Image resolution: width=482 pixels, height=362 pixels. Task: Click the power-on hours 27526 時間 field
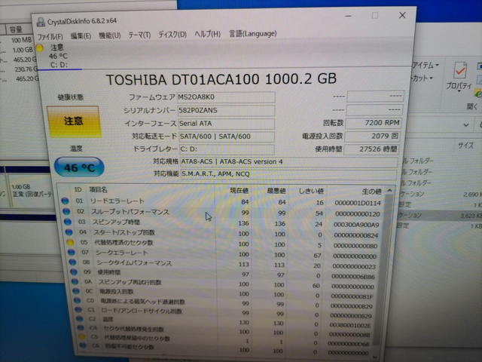click(371, 149)
